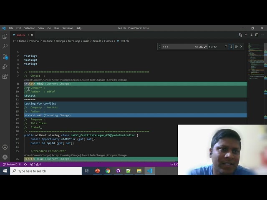Screen dimensions: 267x200
Task: Open errors and warnings count in status bar
Action: click(35, 164)
